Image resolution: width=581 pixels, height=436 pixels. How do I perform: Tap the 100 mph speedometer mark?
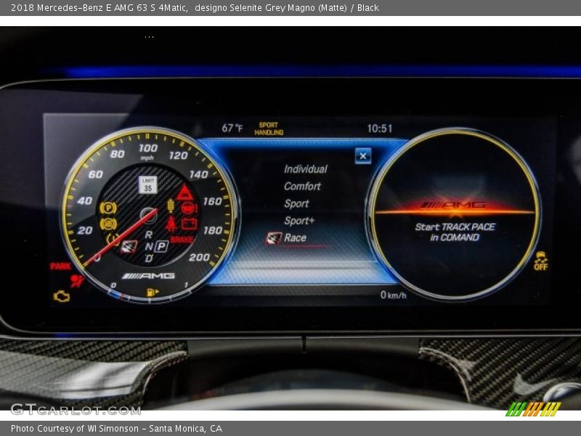[148, 148]
